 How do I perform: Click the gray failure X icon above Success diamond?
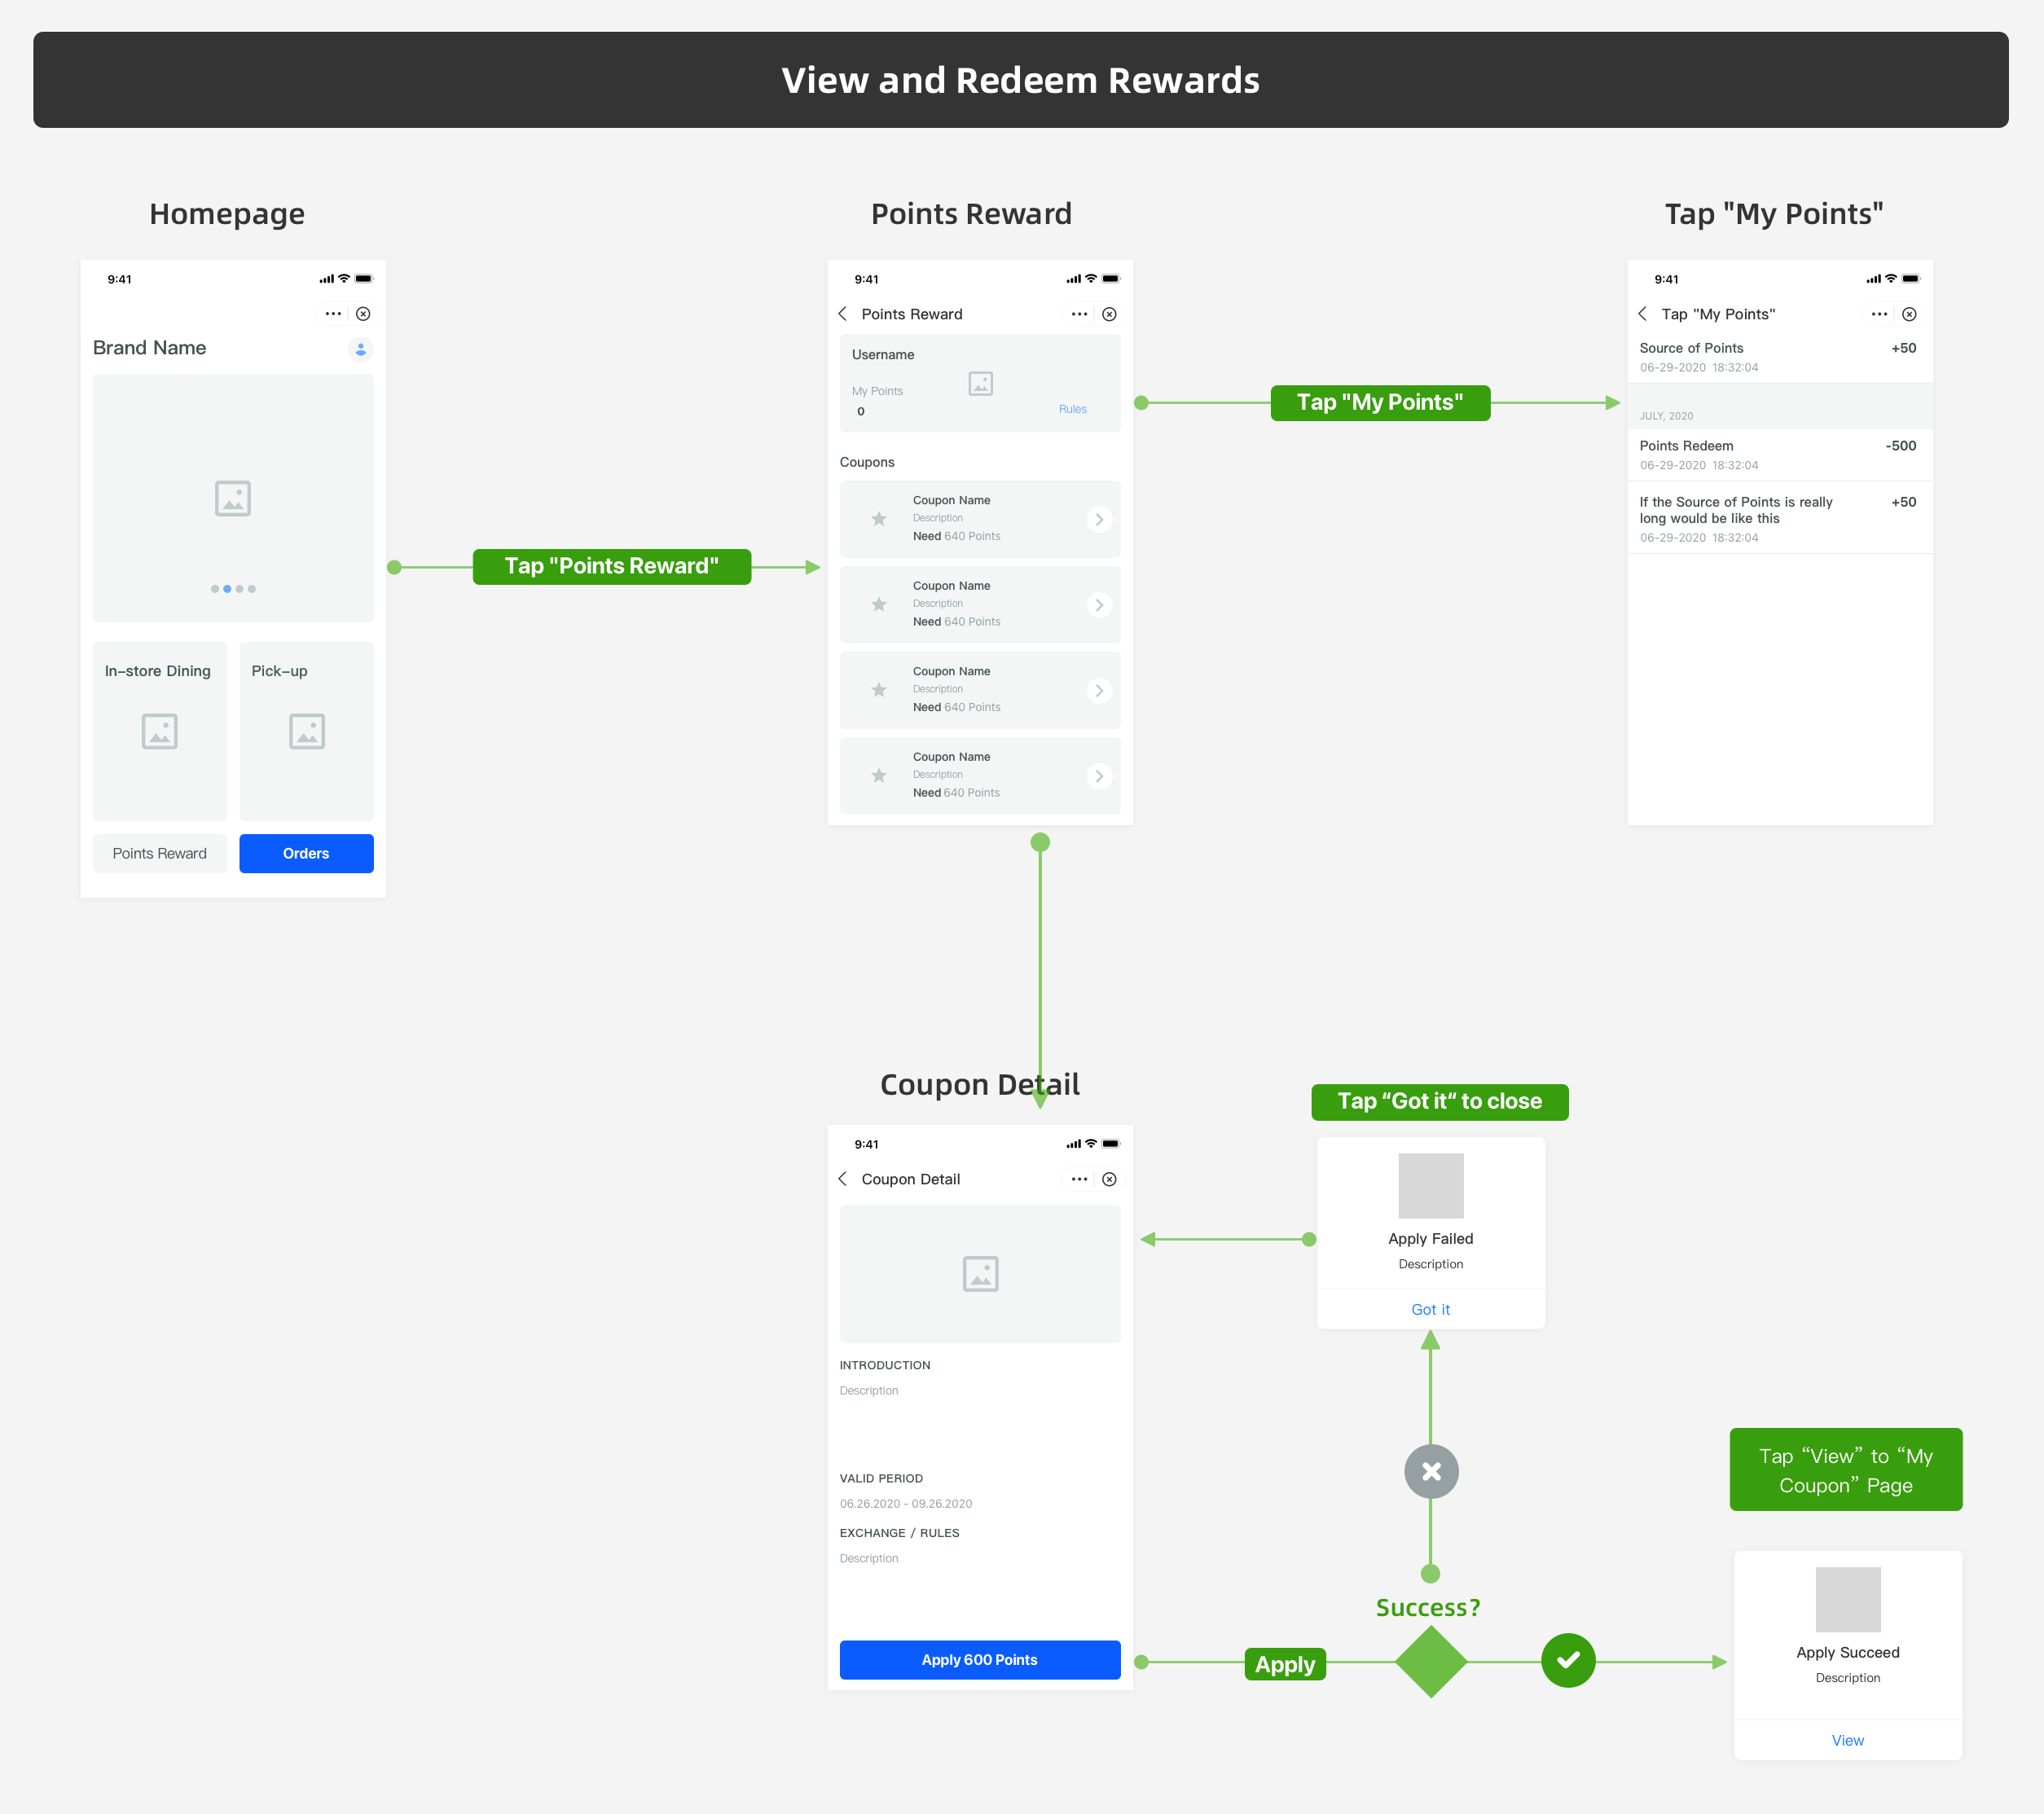1430,1471
